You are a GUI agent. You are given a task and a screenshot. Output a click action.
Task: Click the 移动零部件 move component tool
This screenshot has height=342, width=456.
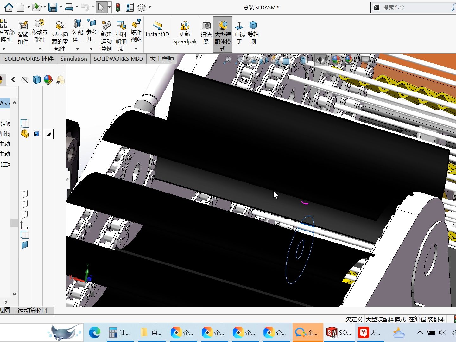(40, 31)
